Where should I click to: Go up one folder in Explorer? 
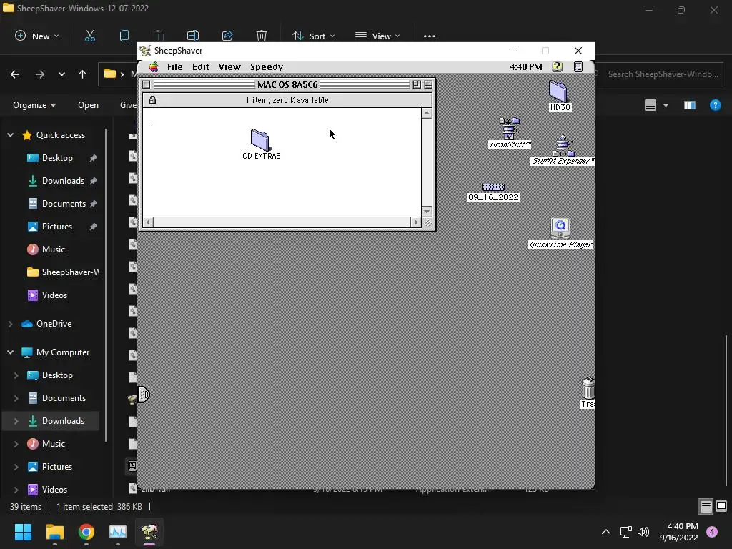click(x=83, y=74)
